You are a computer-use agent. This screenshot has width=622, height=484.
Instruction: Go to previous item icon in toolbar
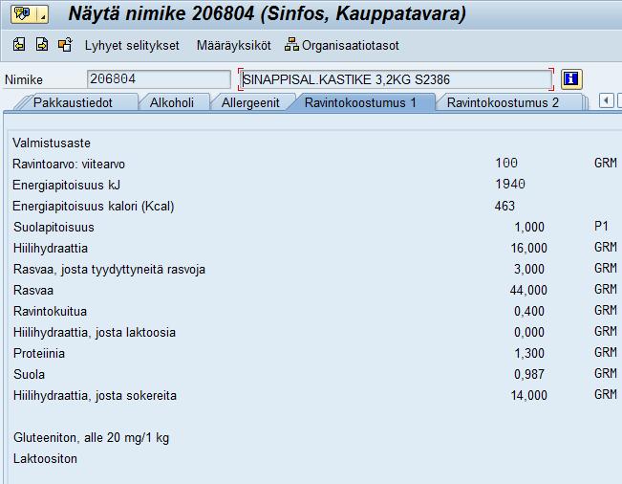pos(19,45)
